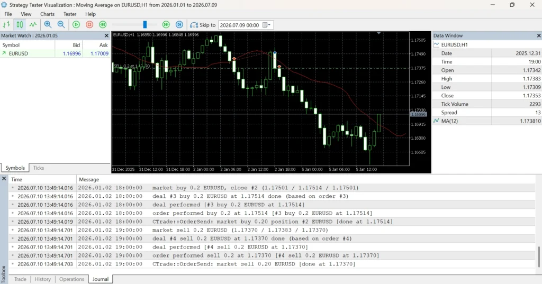Click the green fast-forward speed button

coord(166,25)
